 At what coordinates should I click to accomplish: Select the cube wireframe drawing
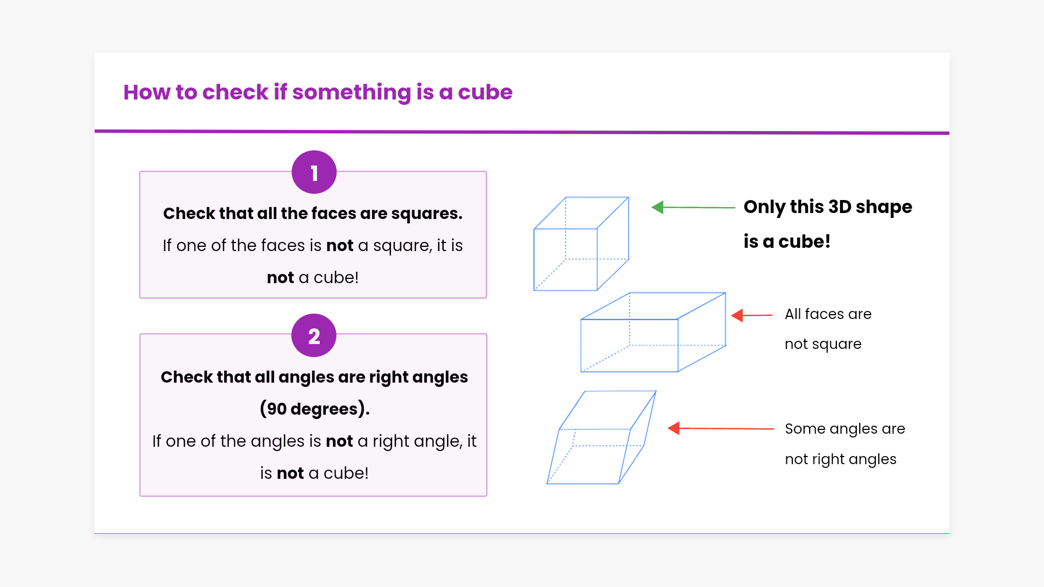581,243
